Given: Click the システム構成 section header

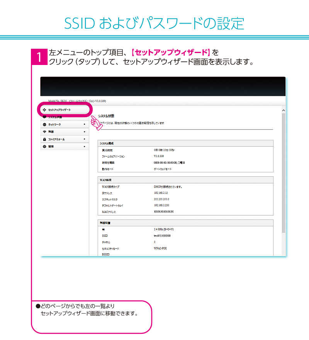Looking at the screenshot, I should 185,143.
